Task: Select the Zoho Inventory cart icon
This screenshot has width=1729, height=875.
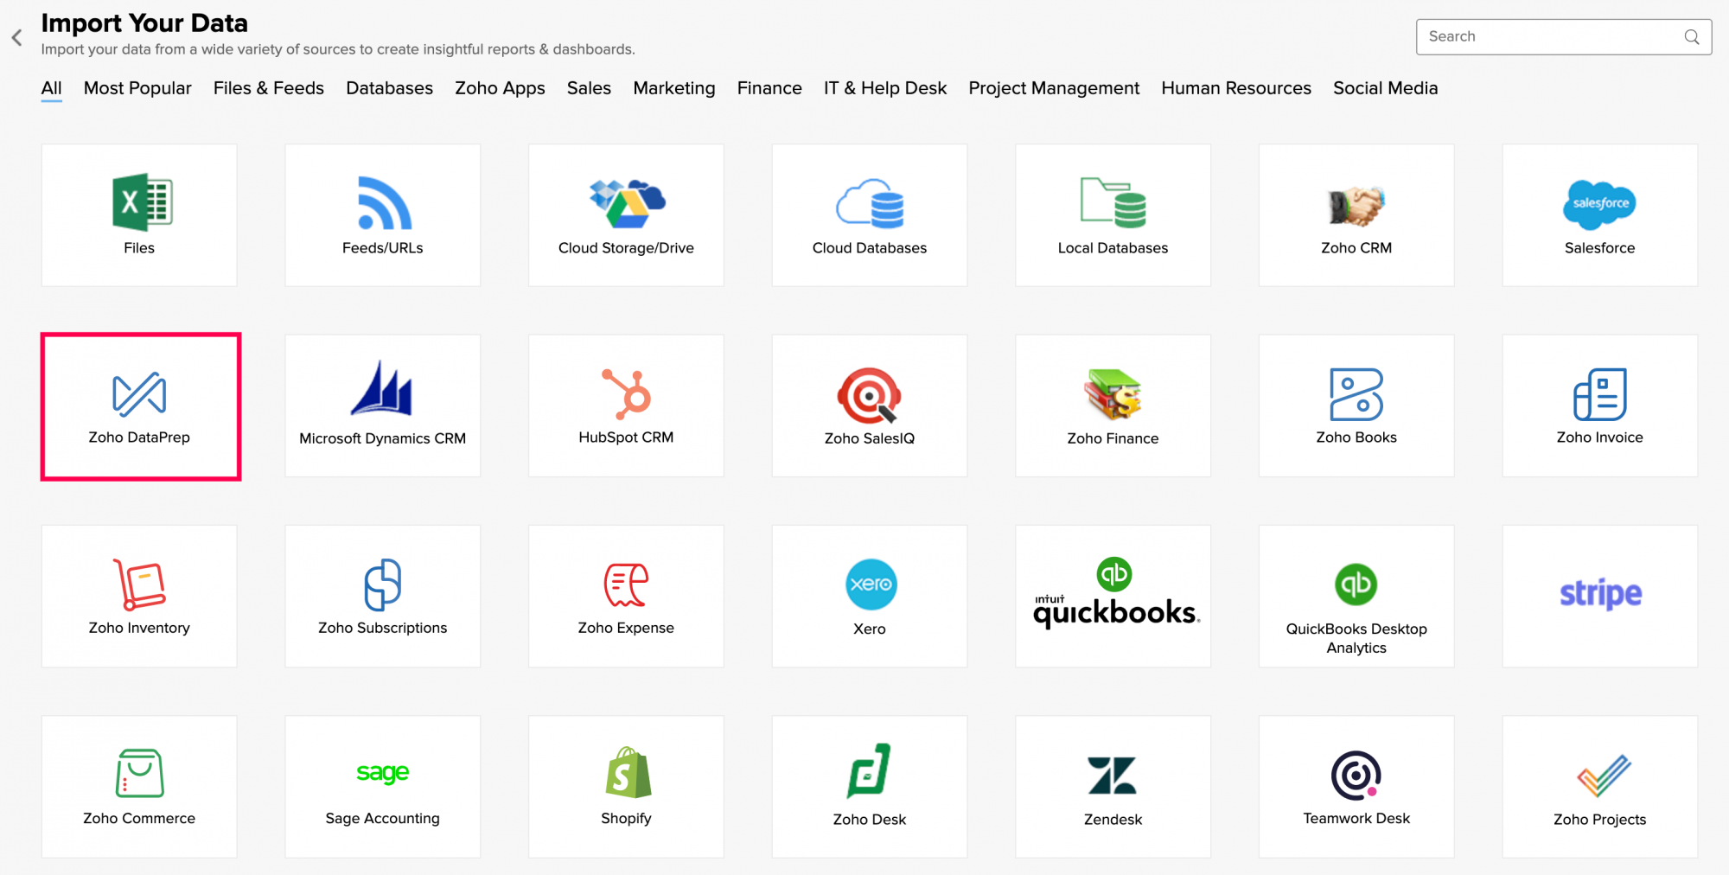Action: click(x=139, y=584)
